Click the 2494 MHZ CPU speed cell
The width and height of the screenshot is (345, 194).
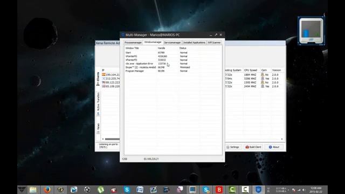click(x=250, y=86)
